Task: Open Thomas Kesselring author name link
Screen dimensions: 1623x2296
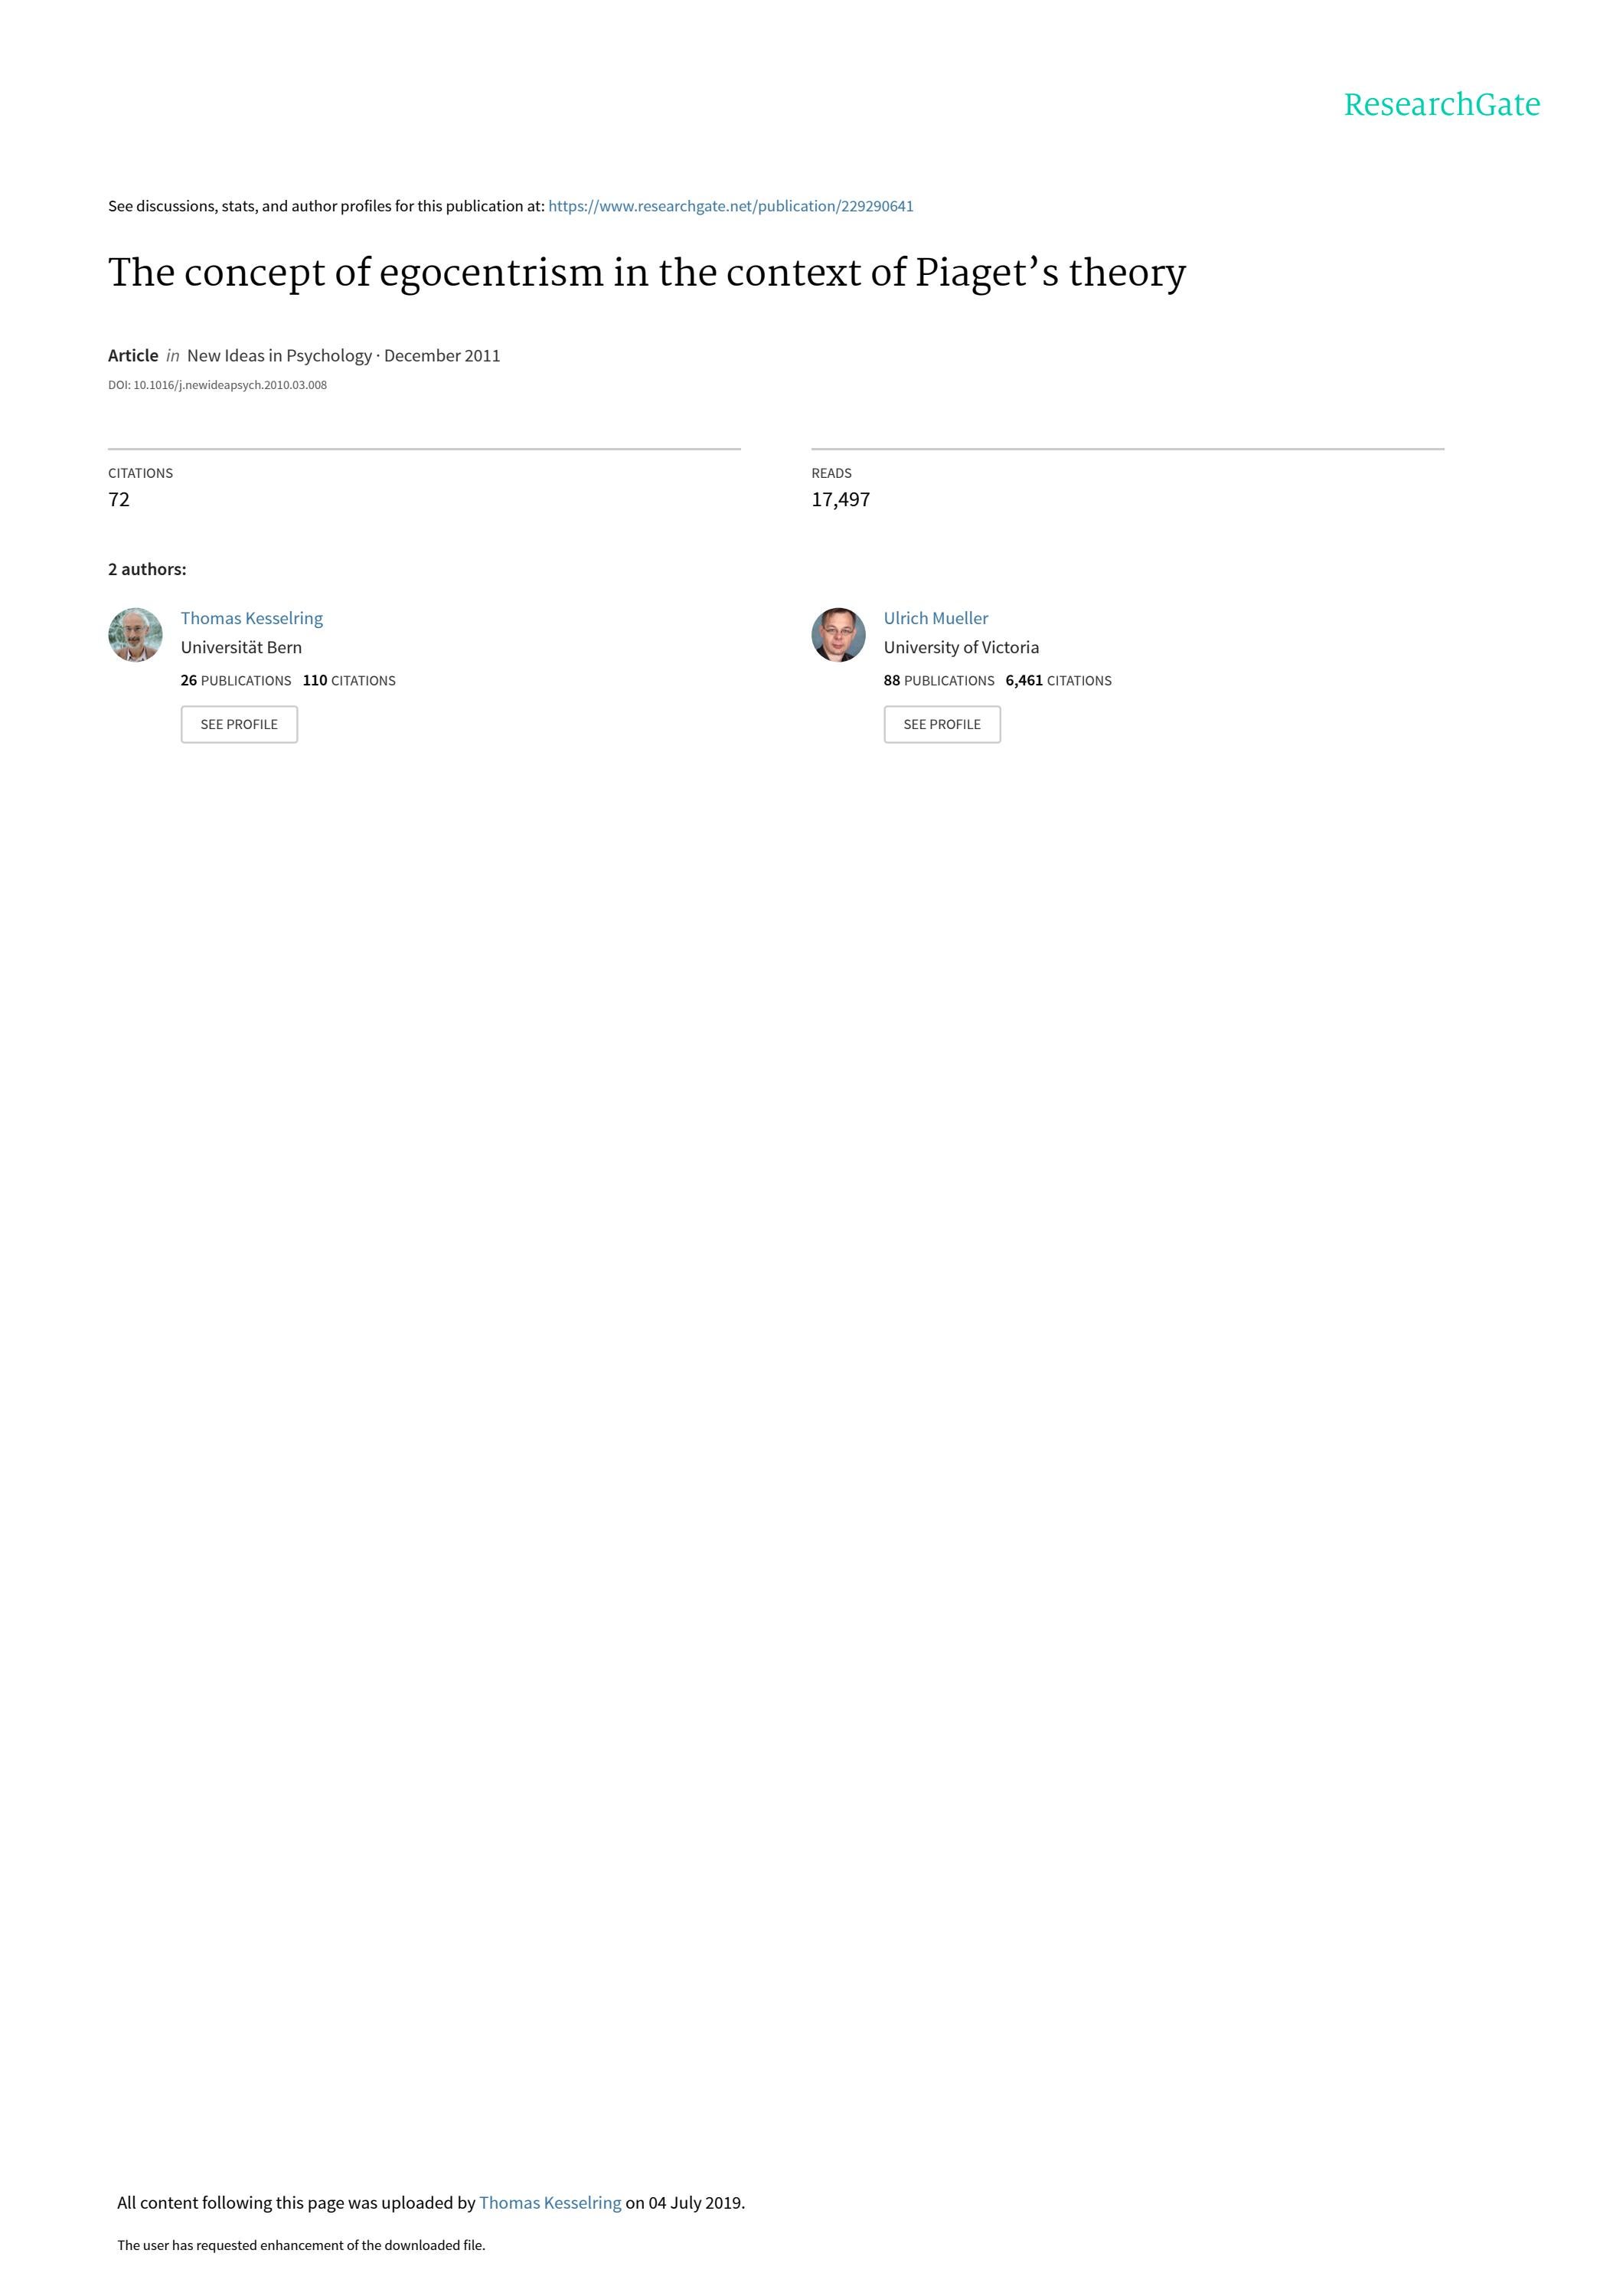Action: [x=252, y=618]
